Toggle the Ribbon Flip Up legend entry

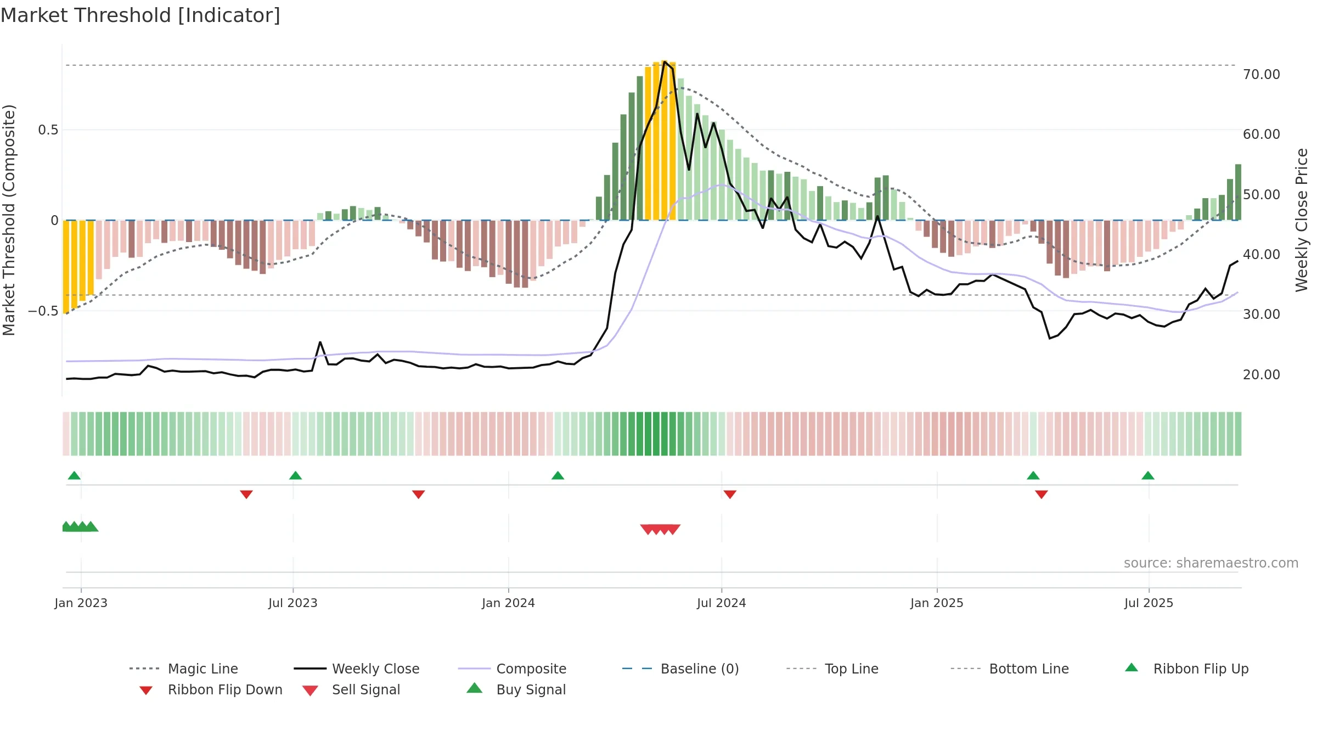(1187, 669)
